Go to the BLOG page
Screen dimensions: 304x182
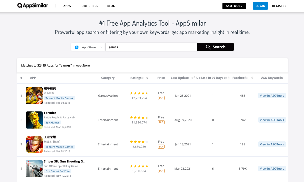111,6
